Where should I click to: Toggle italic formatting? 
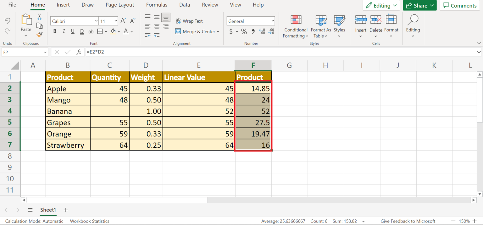click(x=64, y=31)
